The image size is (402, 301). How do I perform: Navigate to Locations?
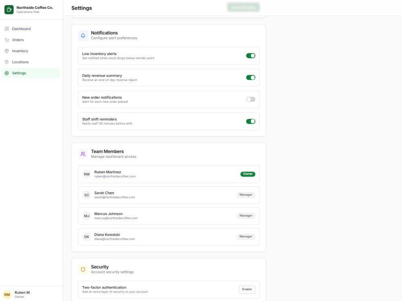(x=31, y=62)
